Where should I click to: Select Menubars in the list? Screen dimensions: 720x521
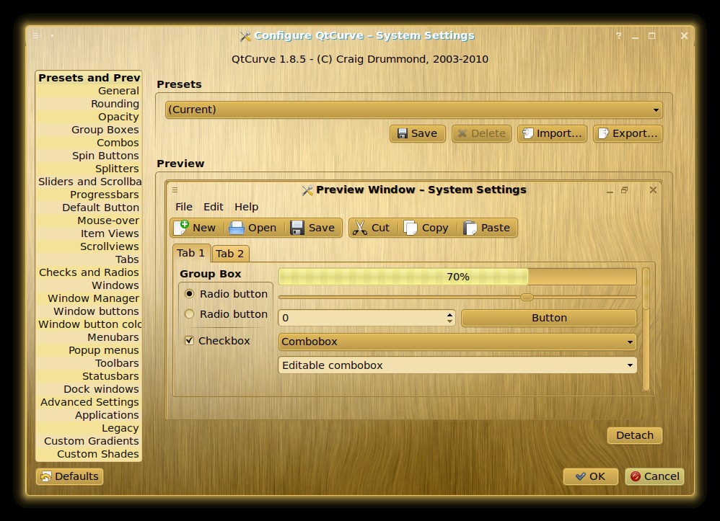(88, 337)
